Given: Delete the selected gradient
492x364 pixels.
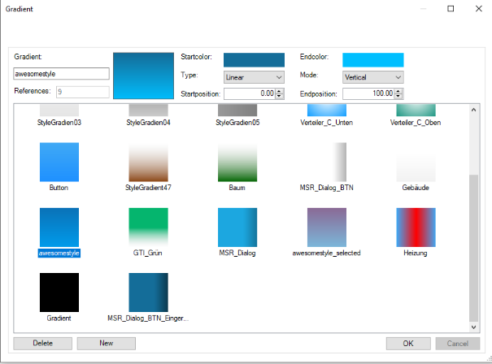Looking at the screenshot, I should coord(42,344).
